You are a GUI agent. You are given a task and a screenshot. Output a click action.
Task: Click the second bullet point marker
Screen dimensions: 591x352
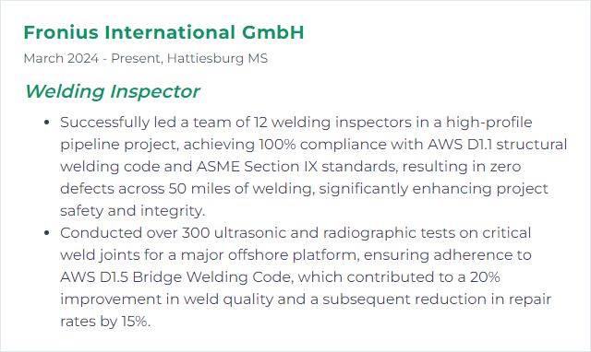coord(47,233)
